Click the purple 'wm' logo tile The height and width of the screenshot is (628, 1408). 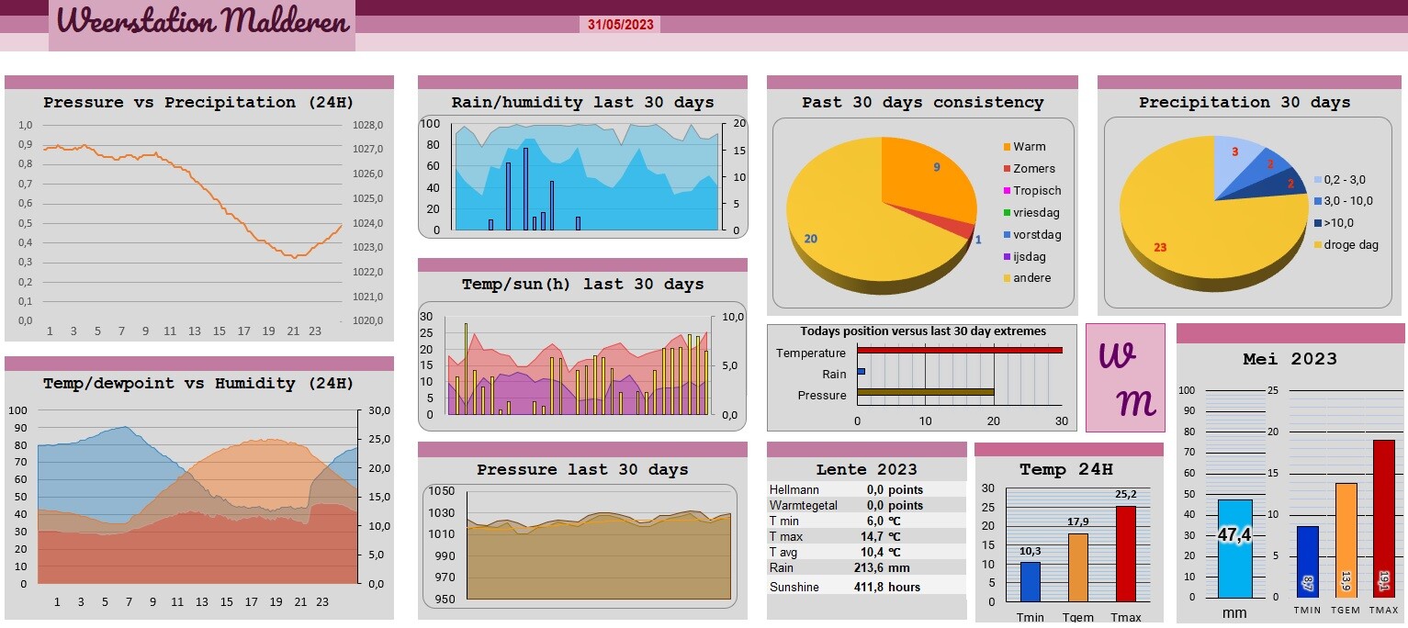click(1125, 377)
